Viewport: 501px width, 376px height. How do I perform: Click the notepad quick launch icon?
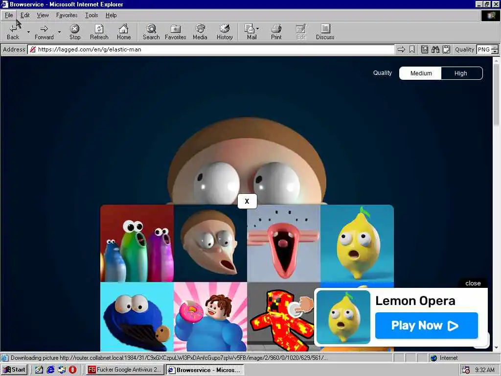tap(39, 370)
